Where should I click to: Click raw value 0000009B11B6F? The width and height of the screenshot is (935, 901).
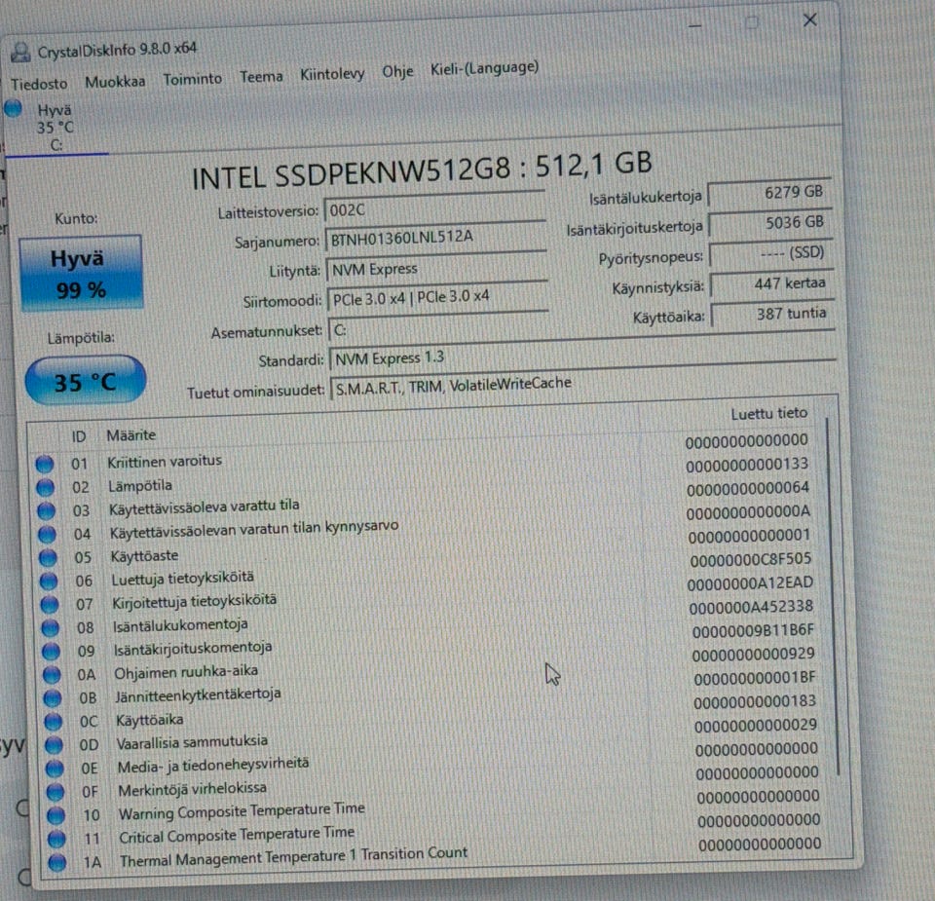point(753,631)
